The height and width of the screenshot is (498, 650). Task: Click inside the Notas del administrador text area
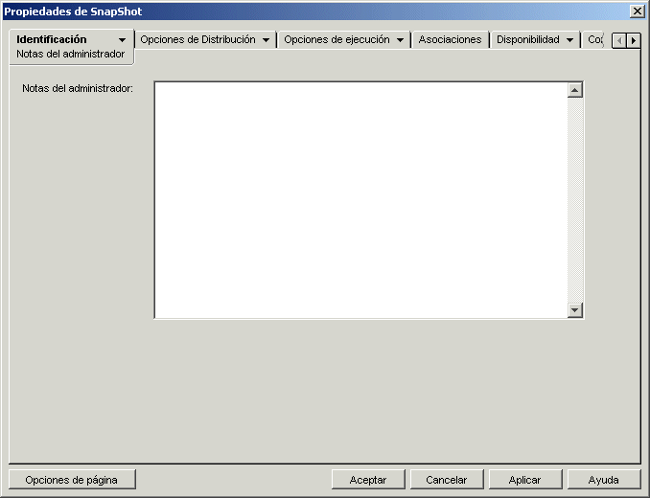[360, 200]
